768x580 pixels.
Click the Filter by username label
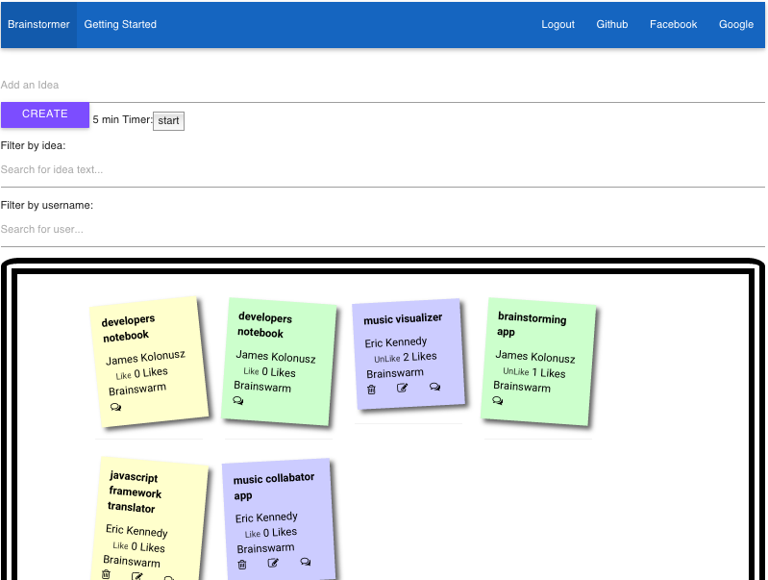(46, 206)
